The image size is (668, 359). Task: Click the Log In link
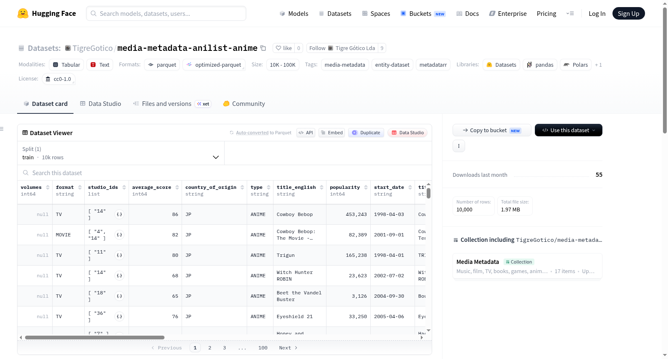click(597, 13)
